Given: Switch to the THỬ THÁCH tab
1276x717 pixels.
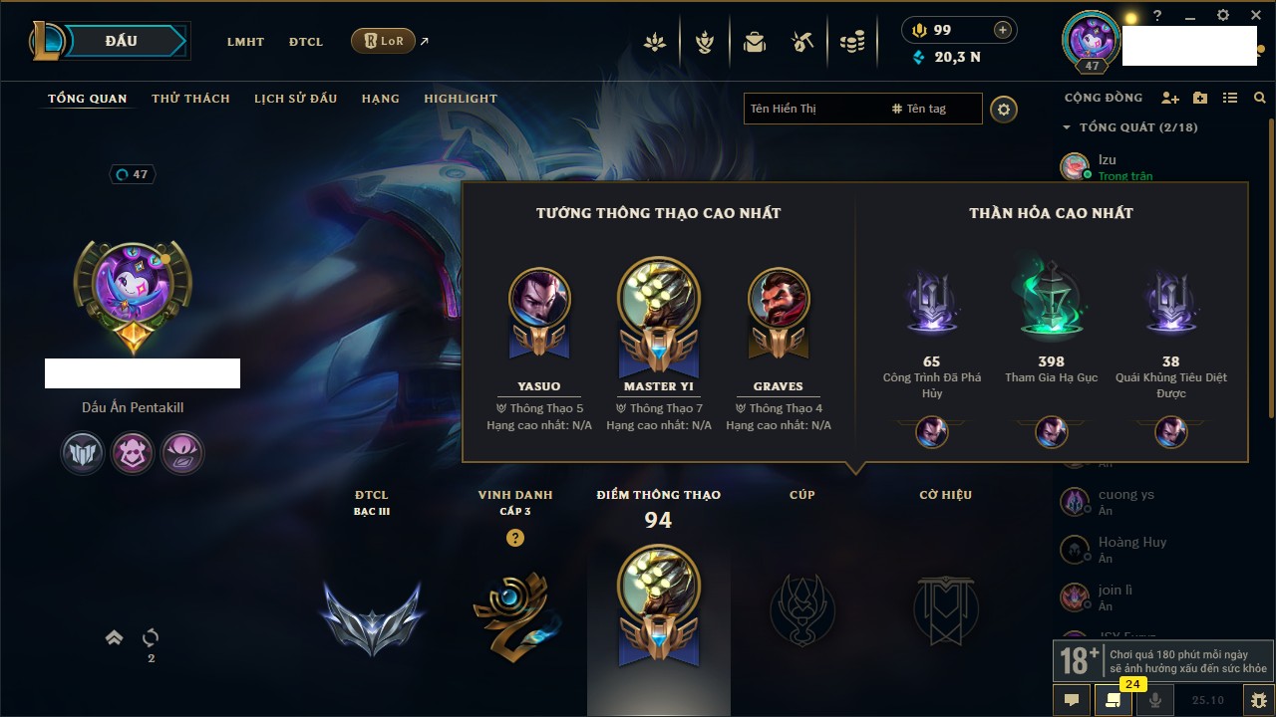Looking at the screenshot, I should pyautogui.click(x=190, y=99).
